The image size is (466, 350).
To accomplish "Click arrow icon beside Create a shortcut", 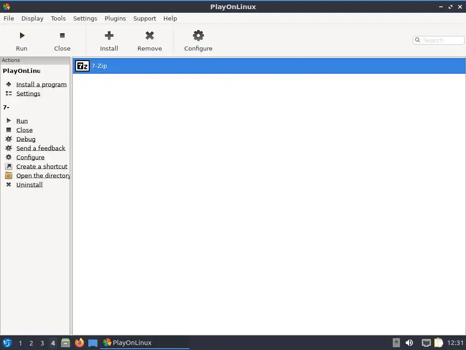I will tap(9, 166).
